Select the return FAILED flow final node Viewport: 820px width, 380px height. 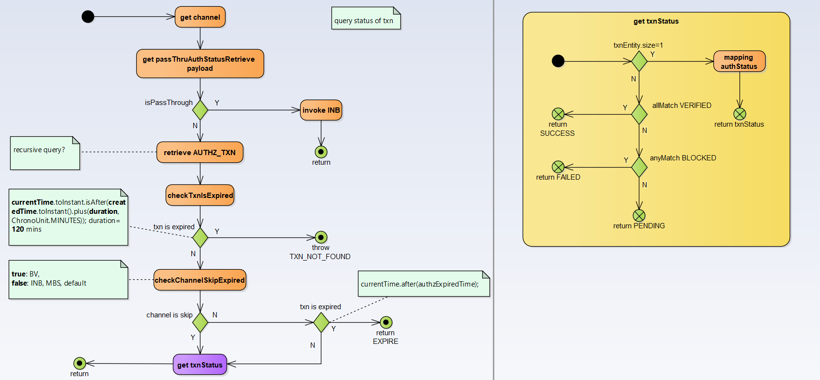[x=558, y=167]
